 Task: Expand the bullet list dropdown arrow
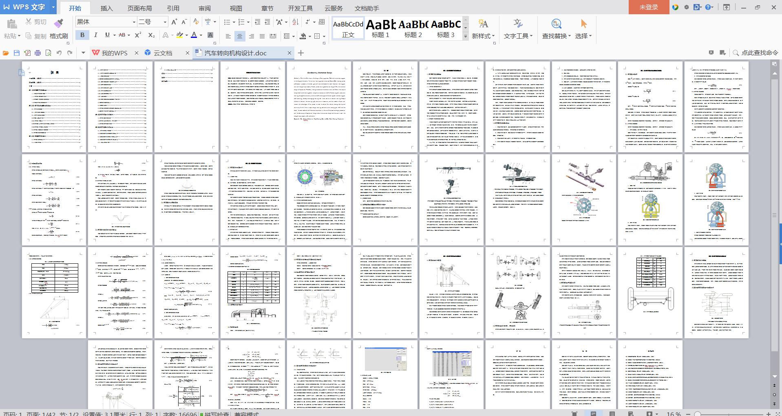click(x=234, y=22)
